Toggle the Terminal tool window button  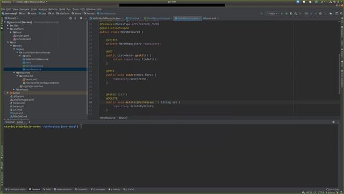[x=34, y=189]
